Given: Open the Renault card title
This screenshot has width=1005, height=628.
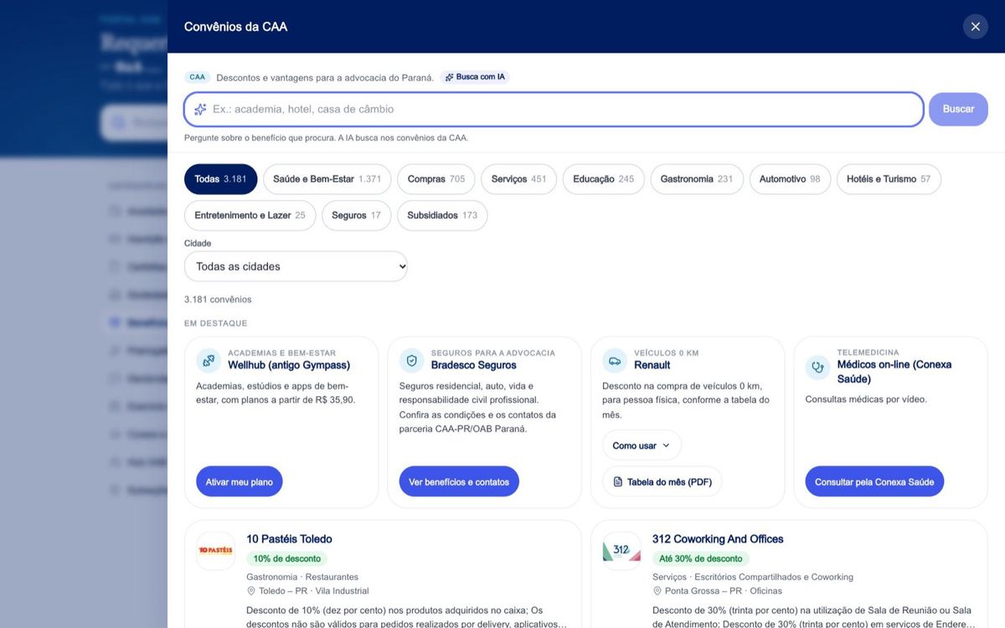Looking at the screenshot, I should coord(652,365).
